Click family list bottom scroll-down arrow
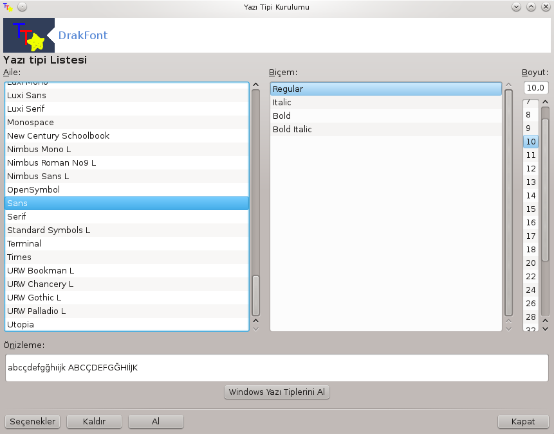The height and width of the screenshot is (434, 554). tap(256, 329)
